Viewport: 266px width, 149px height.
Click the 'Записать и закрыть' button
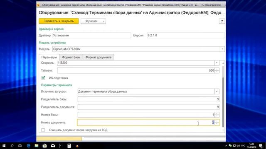pos(59,21)
